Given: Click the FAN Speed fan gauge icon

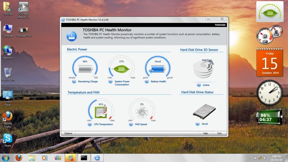Looking at the screenshot, I should coord(142,112).
